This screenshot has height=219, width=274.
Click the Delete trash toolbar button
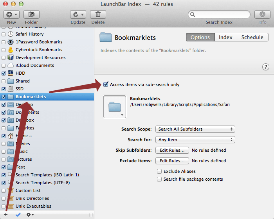[98, 14]
